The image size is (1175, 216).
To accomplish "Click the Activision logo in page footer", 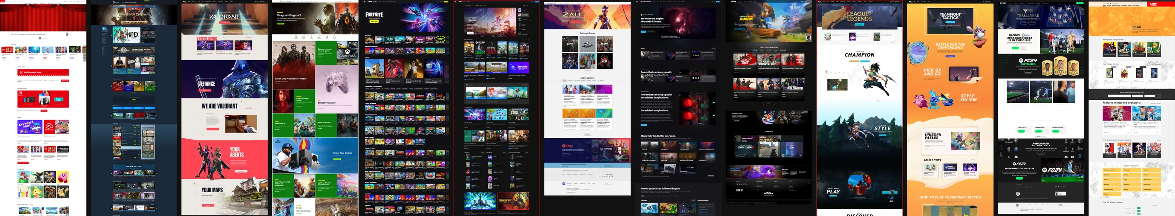I will coord(769,193).
